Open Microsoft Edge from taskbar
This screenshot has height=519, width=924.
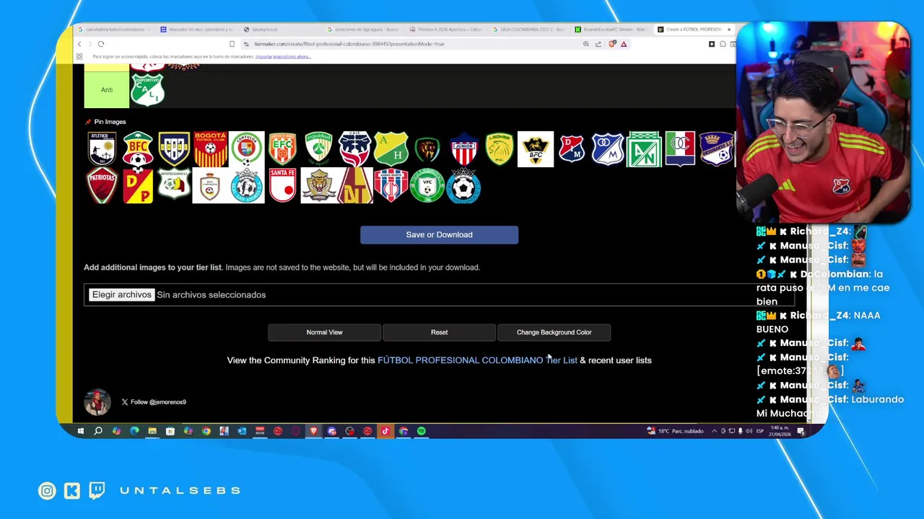[x=134, y=431]
